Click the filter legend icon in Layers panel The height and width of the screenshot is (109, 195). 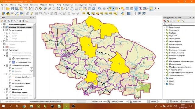coord(12,21)
